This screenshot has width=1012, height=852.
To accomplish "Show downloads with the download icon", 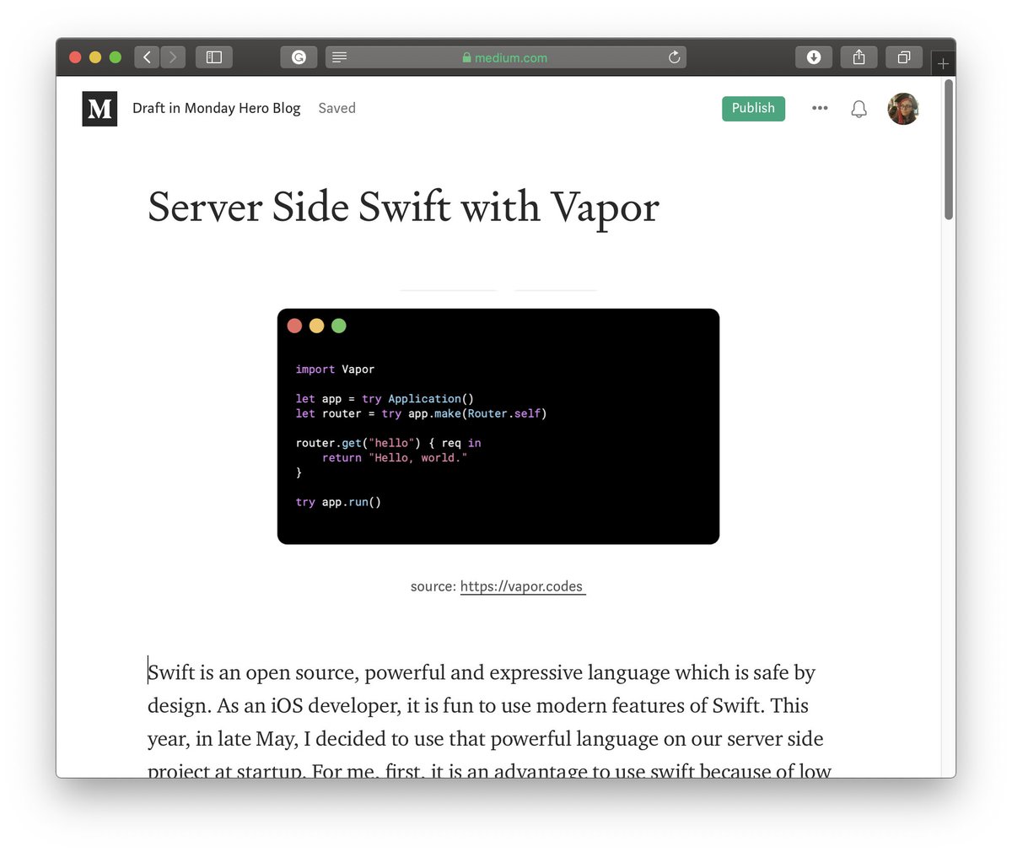I will [814, 57].
